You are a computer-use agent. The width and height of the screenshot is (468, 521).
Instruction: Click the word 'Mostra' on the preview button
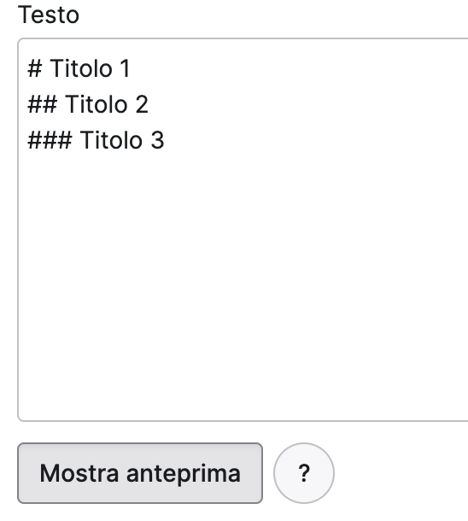click(79, 473)
